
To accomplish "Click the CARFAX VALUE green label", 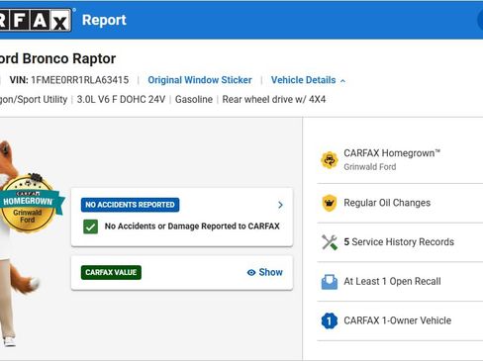I will (111, 272).
